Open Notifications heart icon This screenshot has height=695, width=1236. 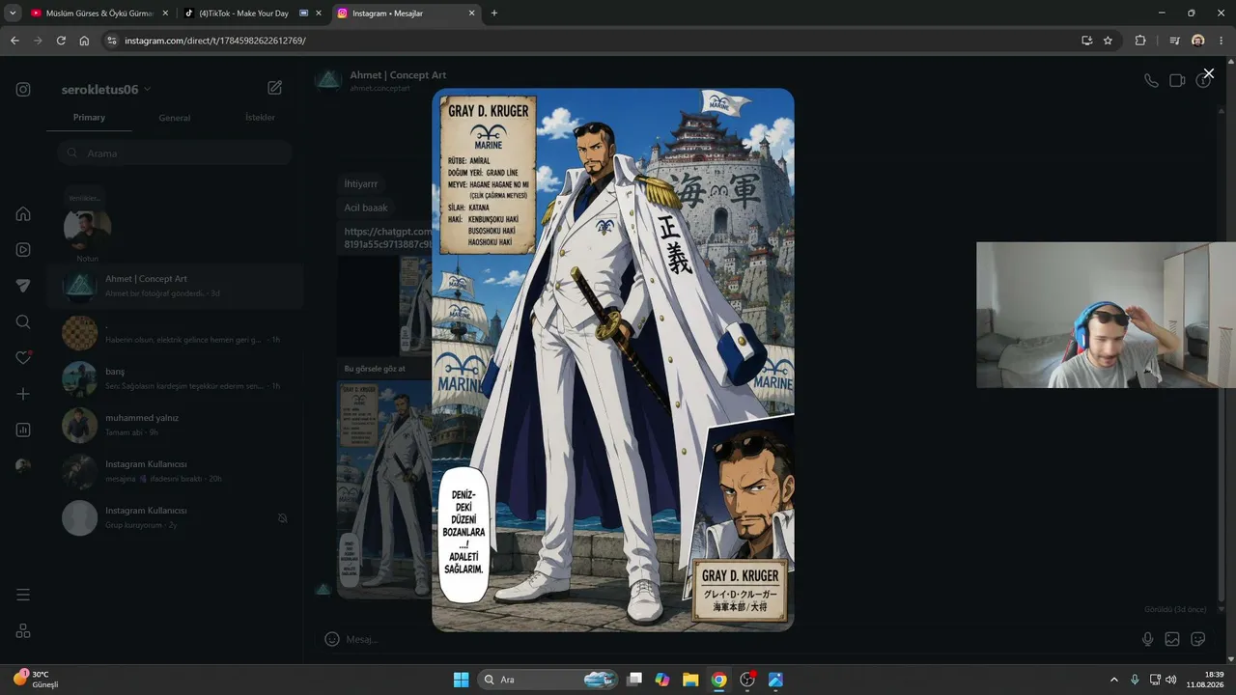[23, 357]
